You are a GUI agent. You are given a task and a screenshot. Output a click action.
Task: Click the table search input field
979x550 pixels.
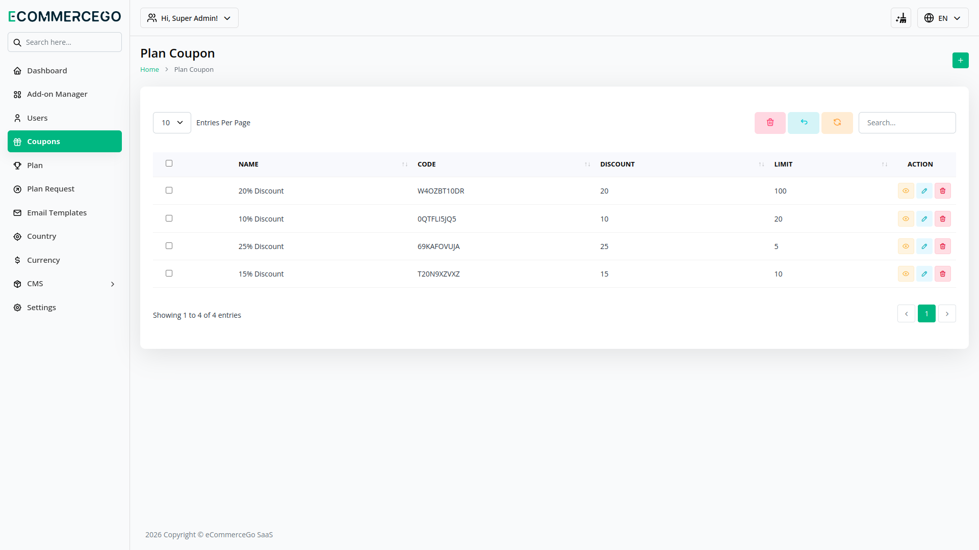point(907,123)
